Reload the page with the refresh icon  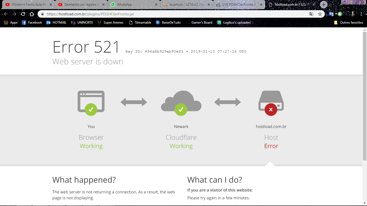23,14
